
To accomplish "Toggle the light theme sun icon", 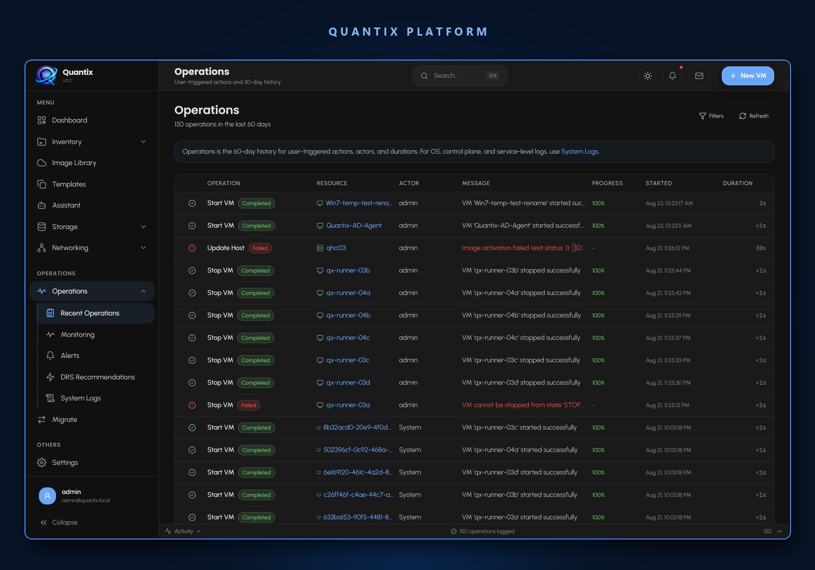I will (x=647, y=76).
